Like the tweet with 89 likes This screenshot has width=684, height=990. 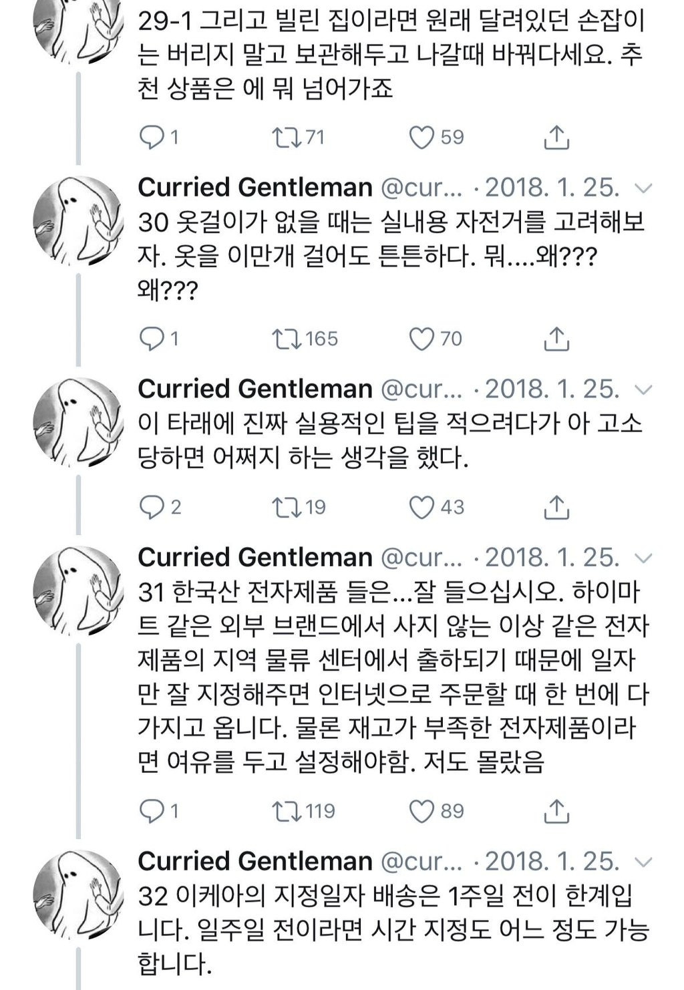point(421,812)
